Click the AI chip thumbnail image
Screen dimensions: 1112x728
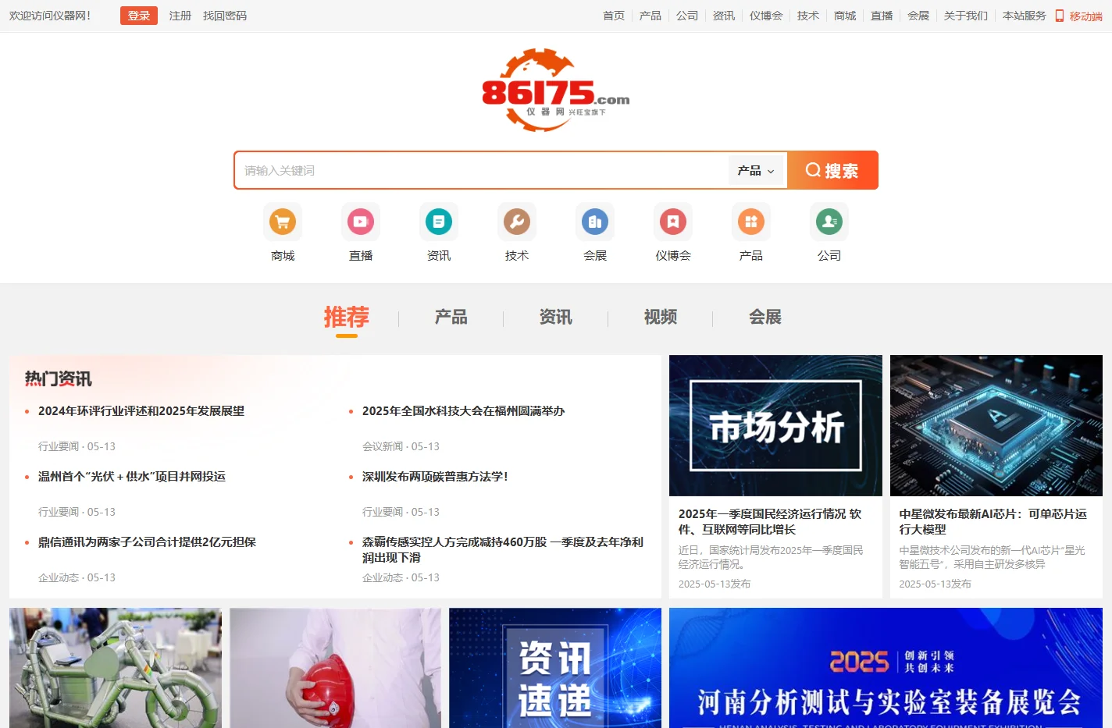(x=996, y=425)
